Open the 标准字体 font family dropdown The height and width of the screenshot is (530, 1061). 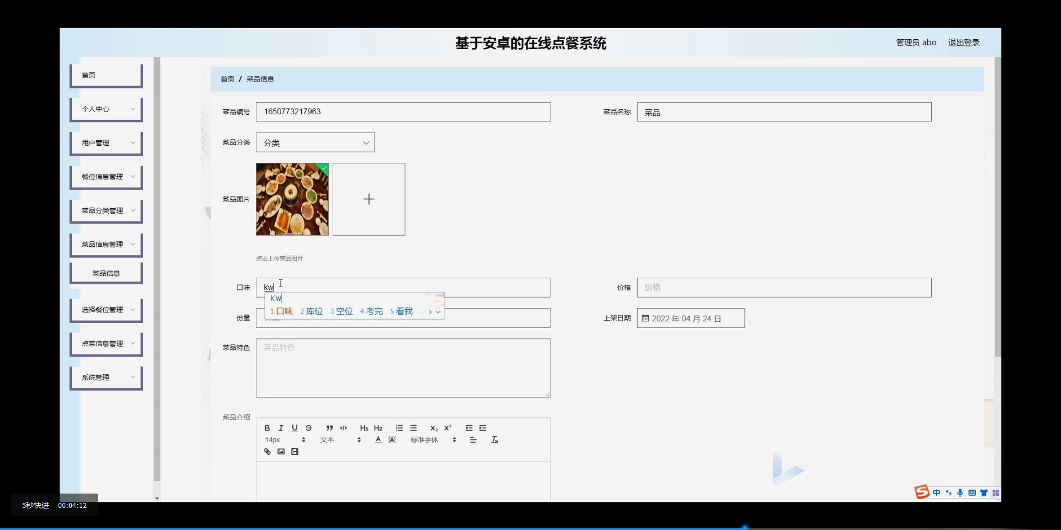pos(430,439)
